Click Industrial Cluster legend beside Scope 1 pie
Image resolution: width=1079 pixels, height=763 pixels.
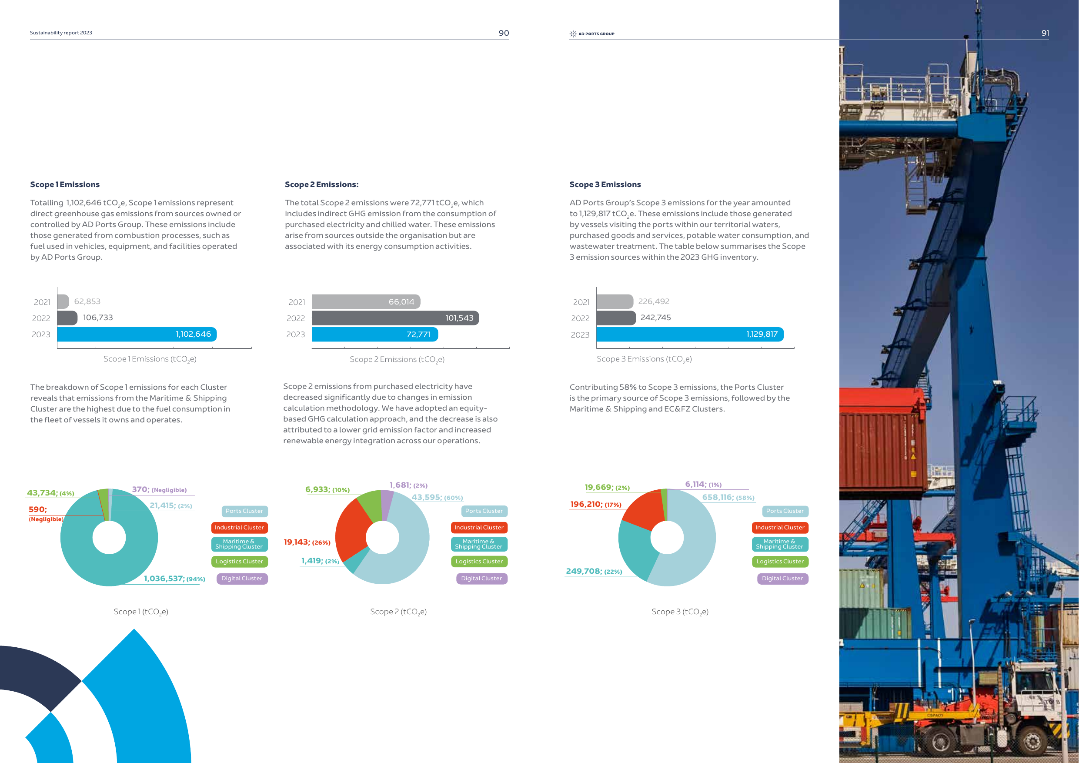pyautogui.click(x=240, y=528)
